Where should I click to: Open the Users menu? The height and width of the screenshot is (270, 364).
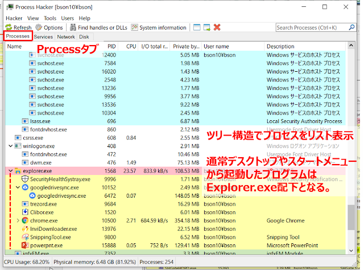[68, 18]
